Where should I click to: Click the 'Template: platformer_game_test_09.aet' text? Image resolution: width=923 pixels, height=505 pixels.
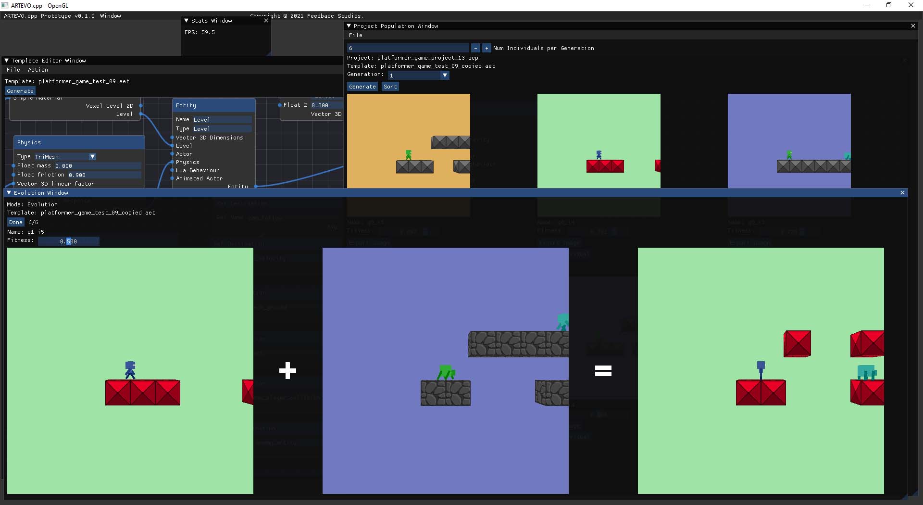click(x=67, y=81)
